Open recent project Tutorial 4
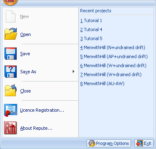The image size is (156, 149). pyautogui.click(x=91, y=29)
